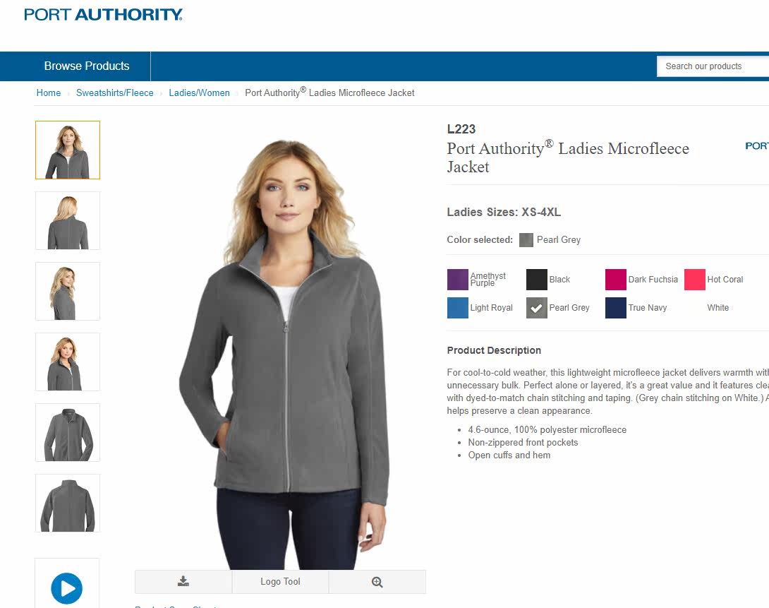The width and height of the screenshot is (769, 608).
Task: Select the True Navy color swatch
Action: pyautogui.click(x=615, y=308)
